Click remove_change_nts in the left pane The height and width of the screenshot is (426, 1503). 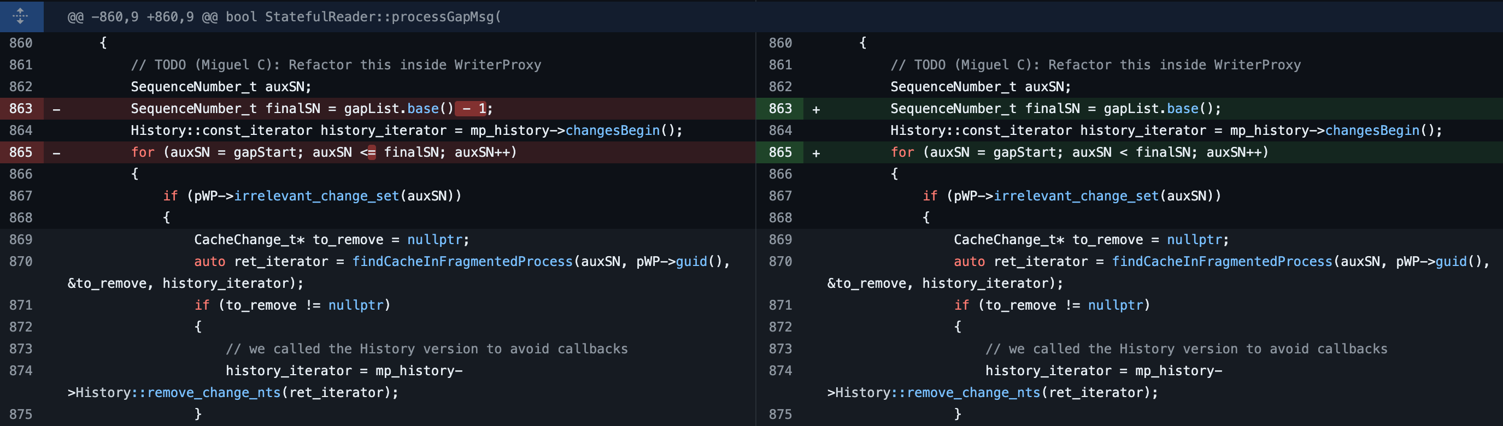point(214,393)
